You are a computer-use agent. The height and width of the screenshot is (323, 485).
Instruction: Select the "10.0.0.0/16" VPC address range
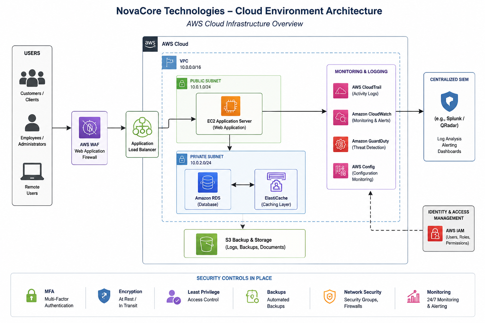(x=190, y=68)
